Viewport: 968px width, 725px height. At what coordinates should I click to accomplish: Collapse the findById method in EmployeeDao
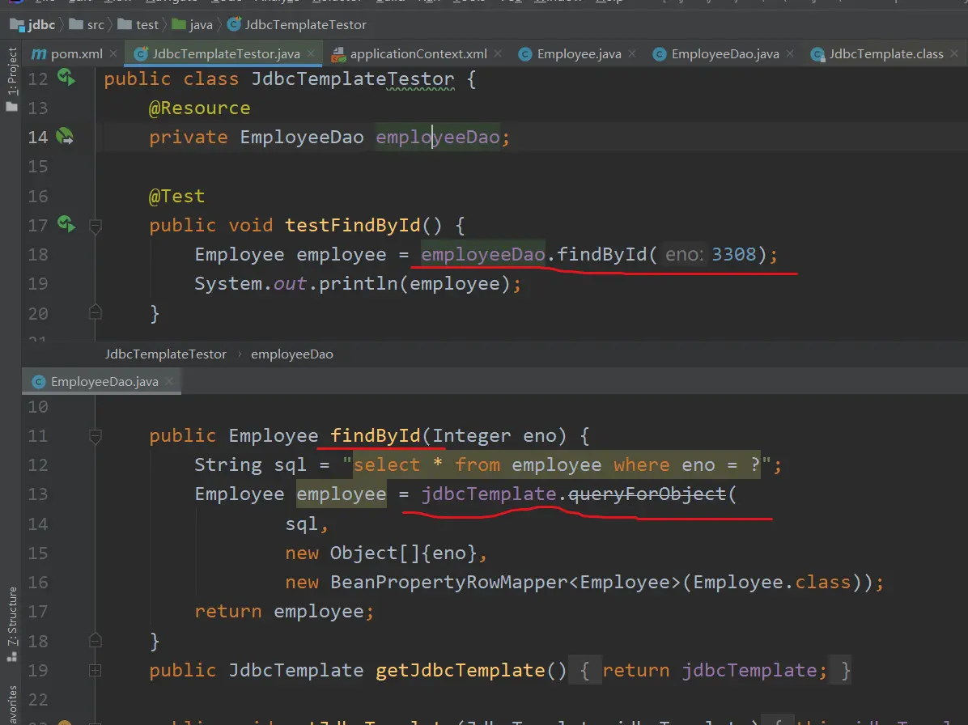tap(96, 436)
